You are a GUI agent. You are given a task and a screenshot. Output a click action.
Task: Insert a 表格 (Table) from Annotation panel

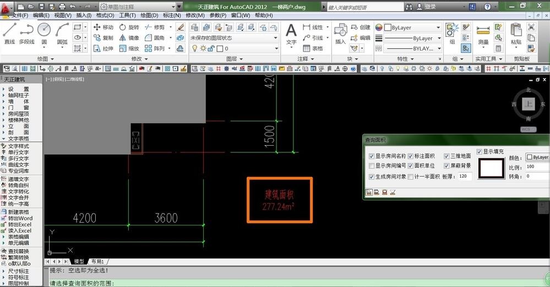tap(313, 48)
